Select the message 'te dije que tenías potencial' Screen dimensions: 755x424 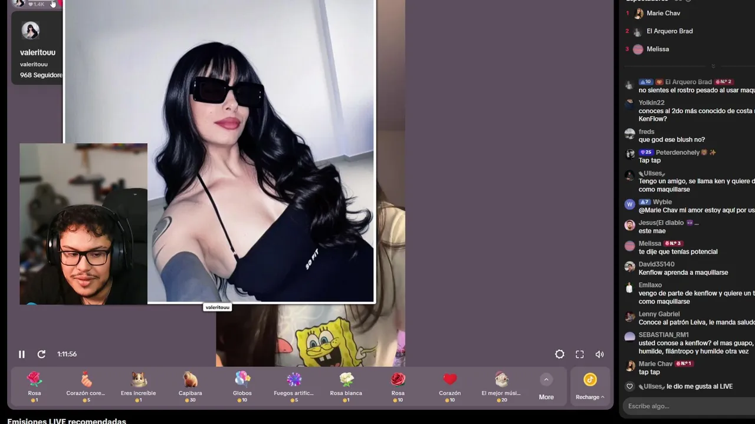[x=678, y=251]
